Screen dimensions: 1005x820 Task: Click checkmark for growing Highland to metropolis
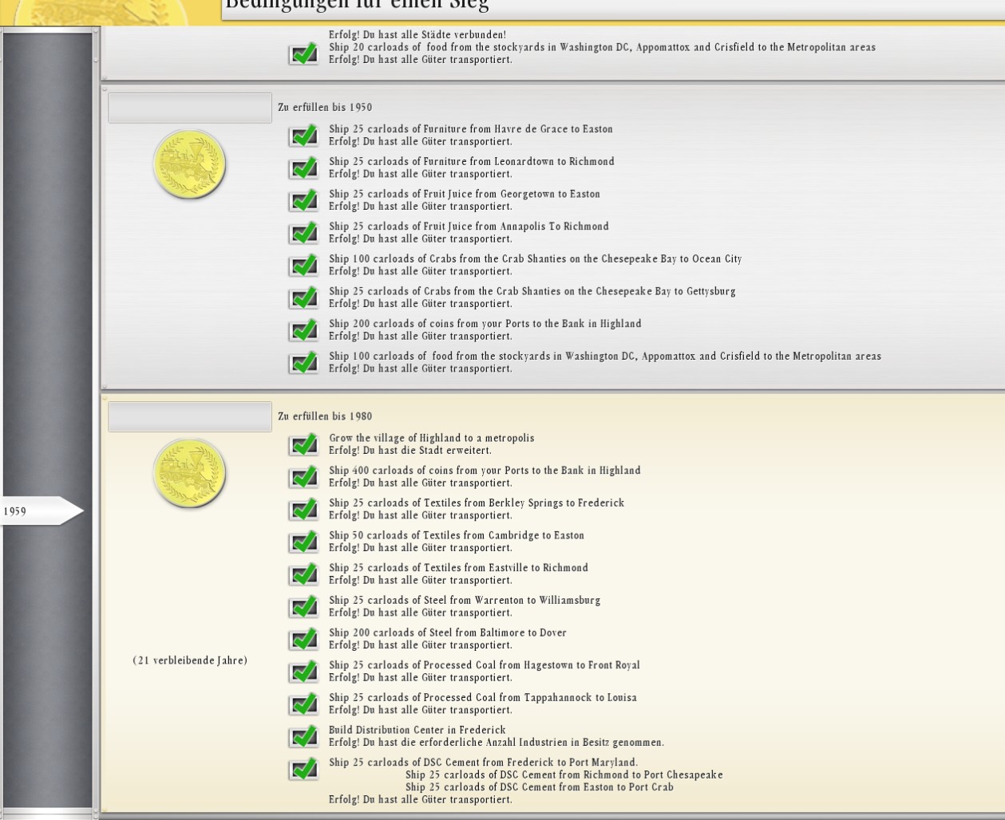(x=303, y=444)
